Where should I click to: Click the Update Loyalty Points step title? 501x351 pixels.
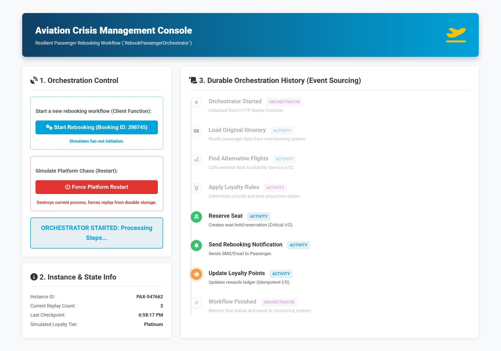[x=236, y=273]
